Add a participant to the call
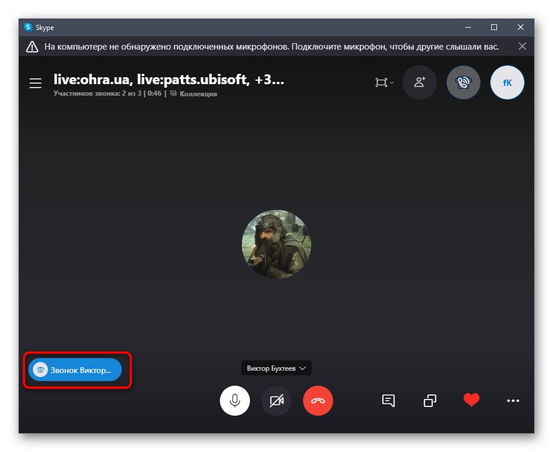The width and height of the screenshot is (553, 452). pyautogui.click(x=420, y=82)
